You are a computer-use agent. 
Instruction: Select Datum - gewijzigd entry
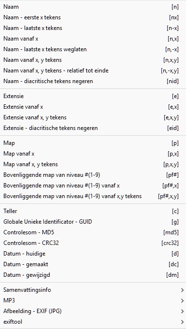(x=93, y=275)
